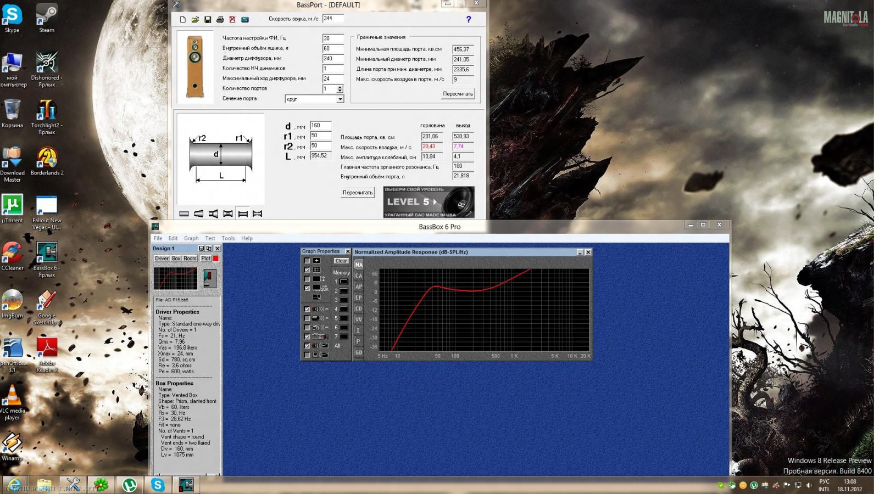879x494 pixels.
Task: Open the blue calculator icon in the BassPort toolbar
Action: pos(245,19)
